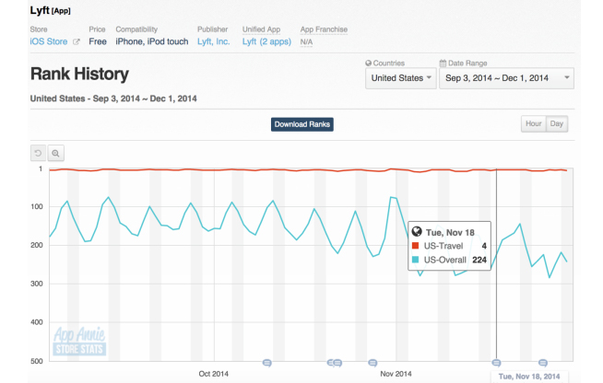Open the United States country dropdown
Viewport: 603px width, 383px height.
(x=401, y=78)
